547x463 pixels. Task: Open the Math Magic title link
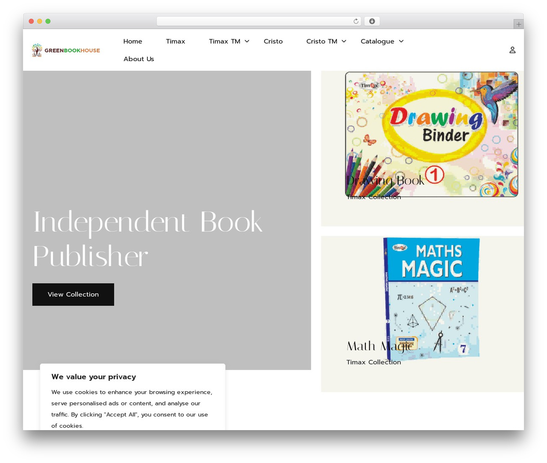pos(380,346)
